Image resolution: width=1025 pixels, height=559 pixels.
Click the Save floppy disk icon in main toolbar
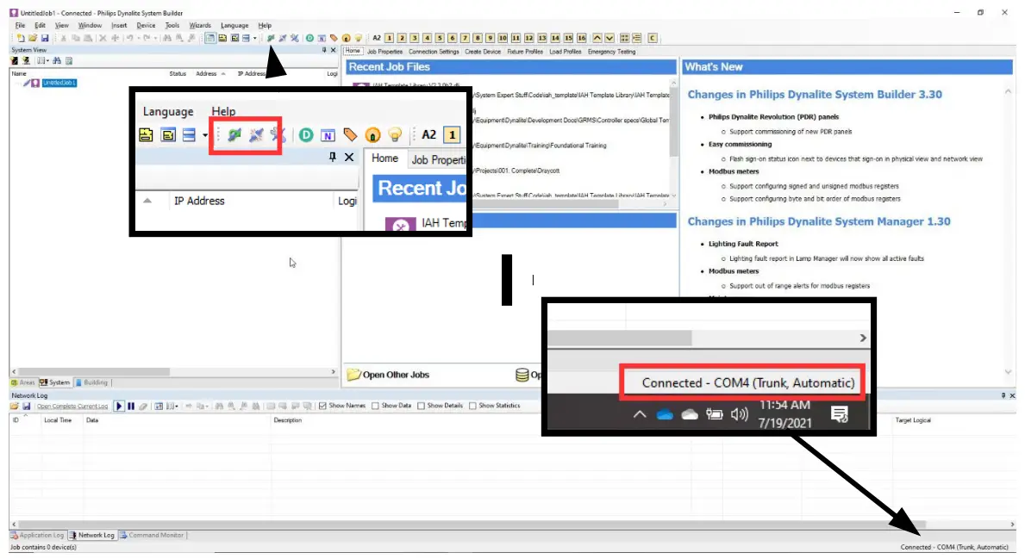[45, 39]
